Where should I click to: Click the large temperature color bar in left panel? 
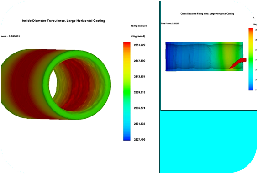tap(126, 91)
